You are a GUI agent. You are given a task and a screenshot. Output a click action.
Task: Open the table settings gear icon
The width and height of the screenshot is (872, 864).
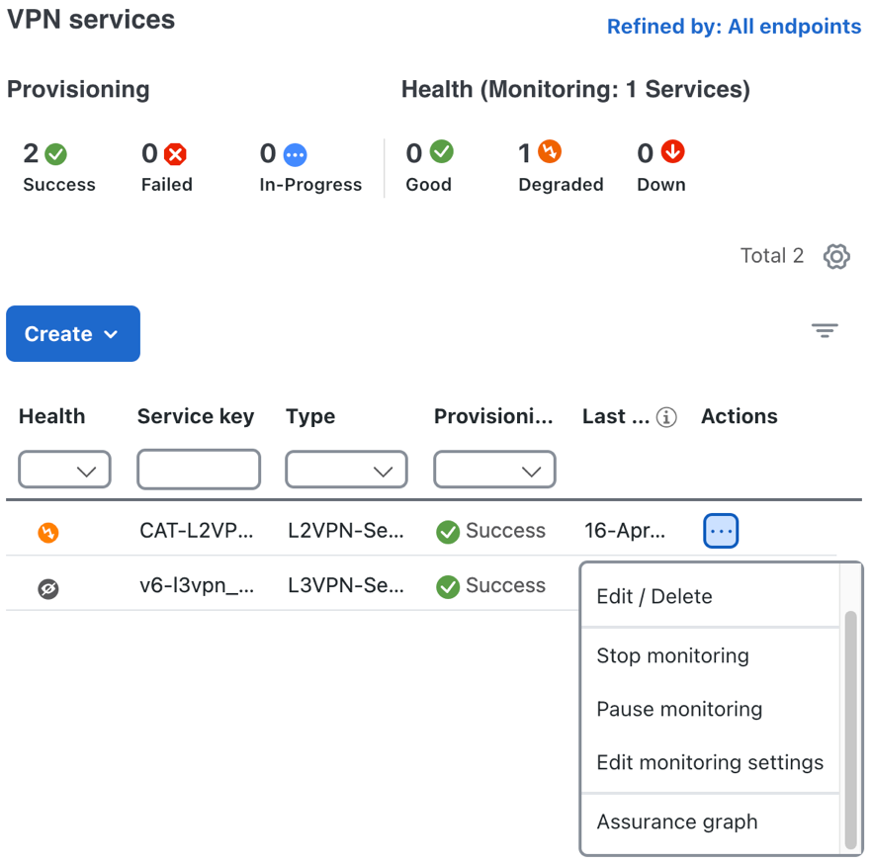pos(836,257)
